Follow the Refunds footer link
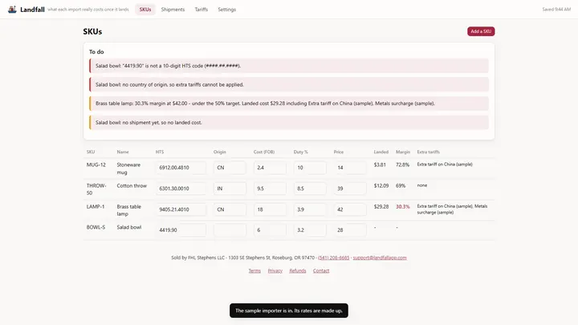The image size is (578, 325). pyautogui.click(x=298, y=270)
